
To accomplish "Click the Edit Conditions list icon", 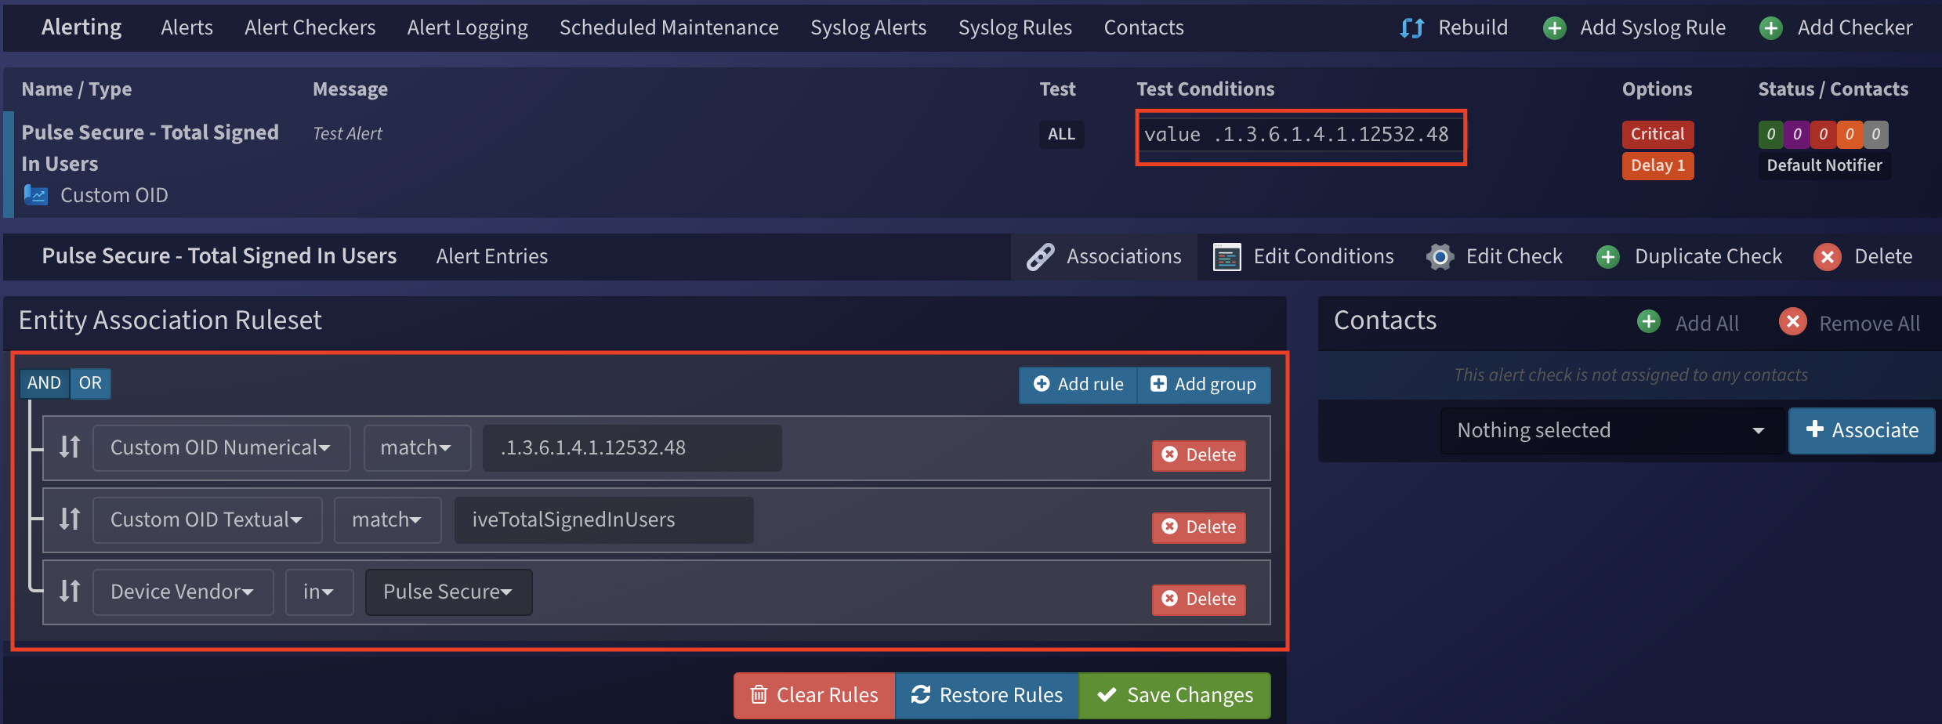I will [x=1227, y=257].
